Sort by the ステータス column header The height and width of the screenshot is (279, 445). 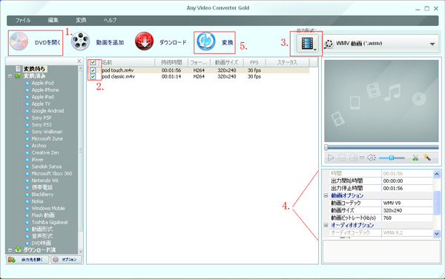point(287,62)
